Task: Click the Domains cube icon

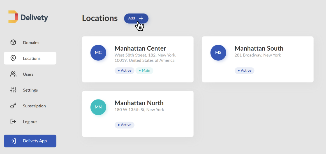Action: (x=13, y=42)
